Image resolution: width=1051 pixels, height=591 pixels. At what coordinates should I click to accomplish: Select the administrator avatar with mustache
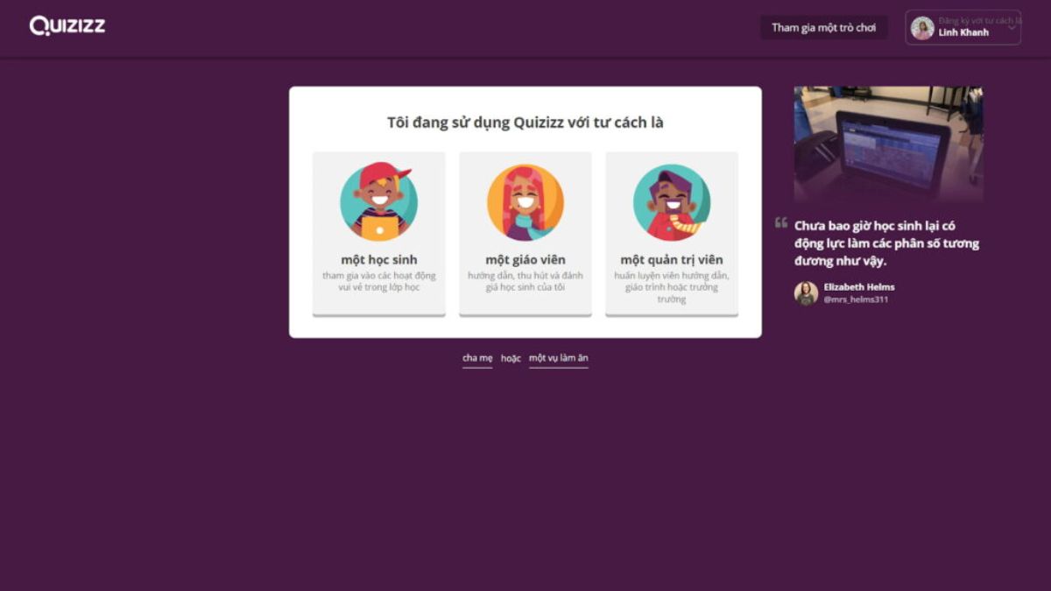[x=672, y=202]
